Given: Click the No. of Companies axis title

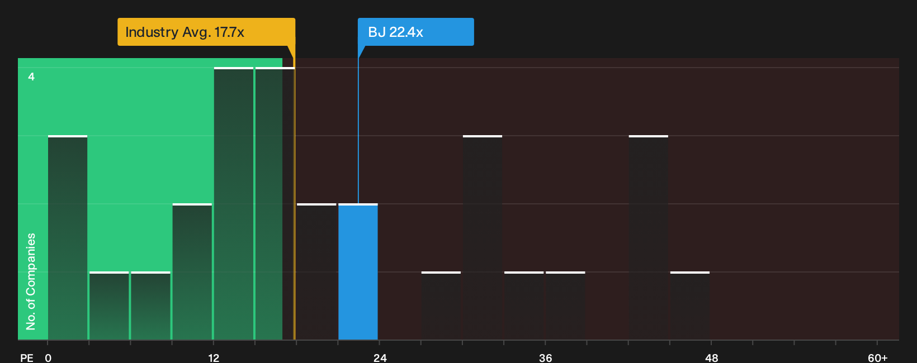Looking at the screenshot, I should click(x=31, y=281).
